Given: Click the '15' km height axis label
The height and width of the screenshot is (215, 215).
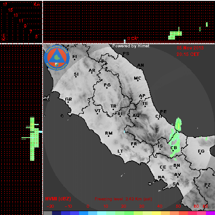Looking at the screenshot, I should tap(10, 10).
